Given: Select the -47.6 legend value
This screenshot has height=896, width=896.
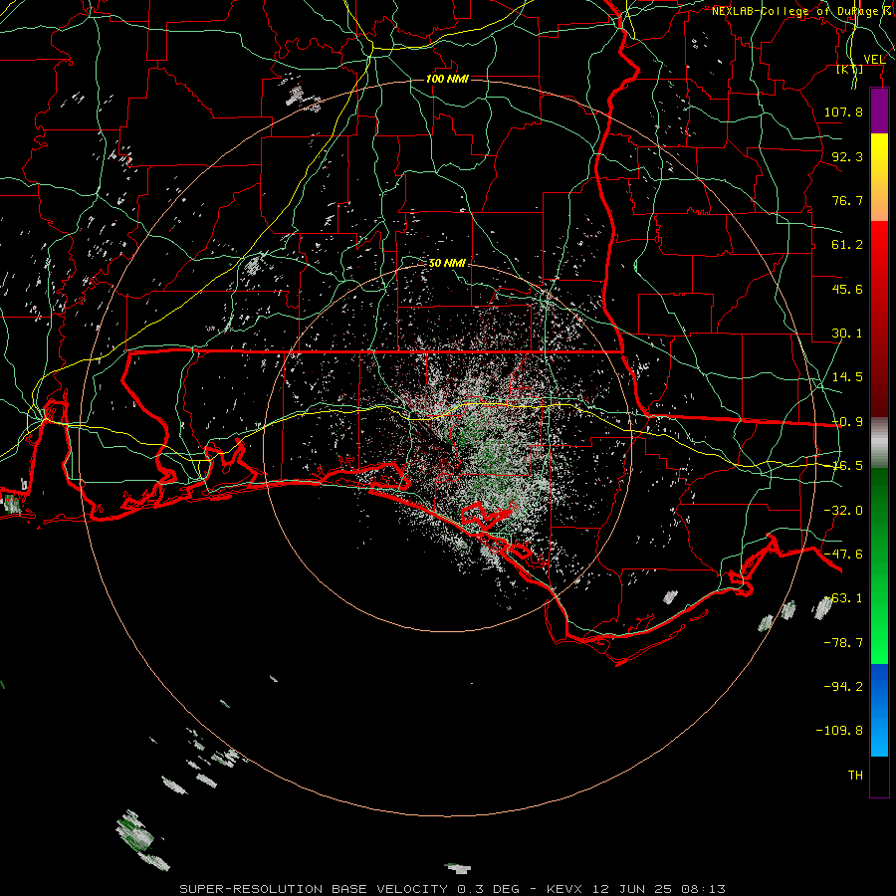Looking at the screenshot, I should click(x=843, y=555).
